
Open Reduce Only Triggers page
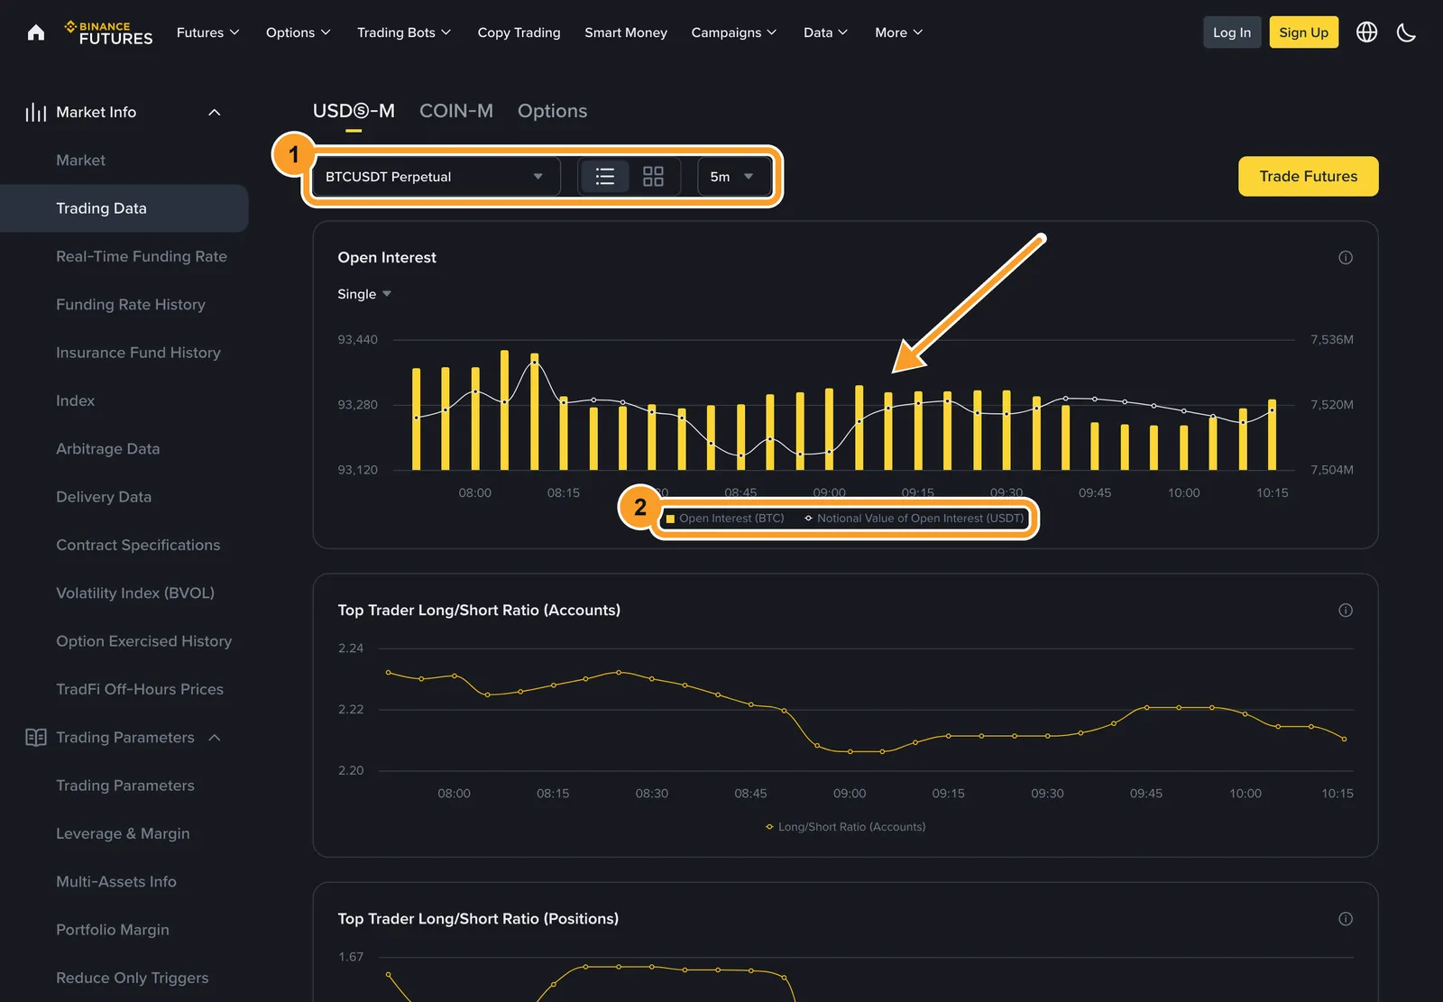click(x=133, y=979)
